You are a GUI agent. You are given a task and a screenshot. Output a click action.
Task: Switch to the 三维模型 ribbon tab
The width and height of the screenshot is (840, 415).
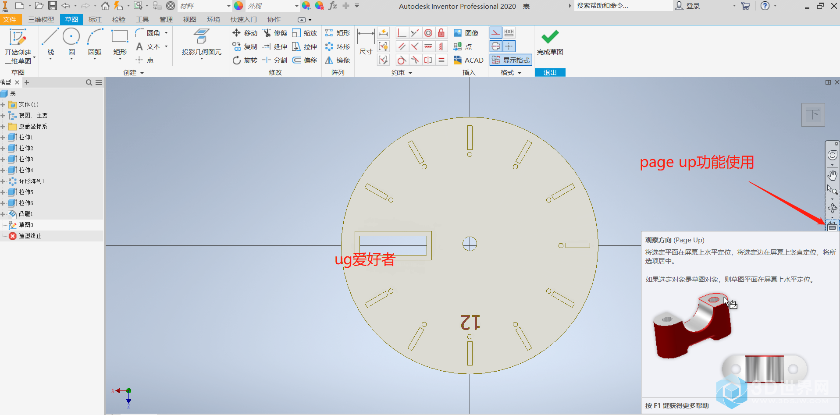pos(41,20)
